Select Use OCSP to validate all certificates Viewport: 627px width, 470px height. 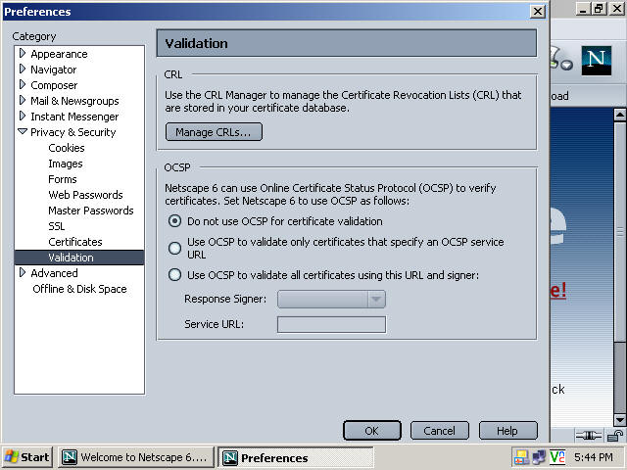coord(174,275)
